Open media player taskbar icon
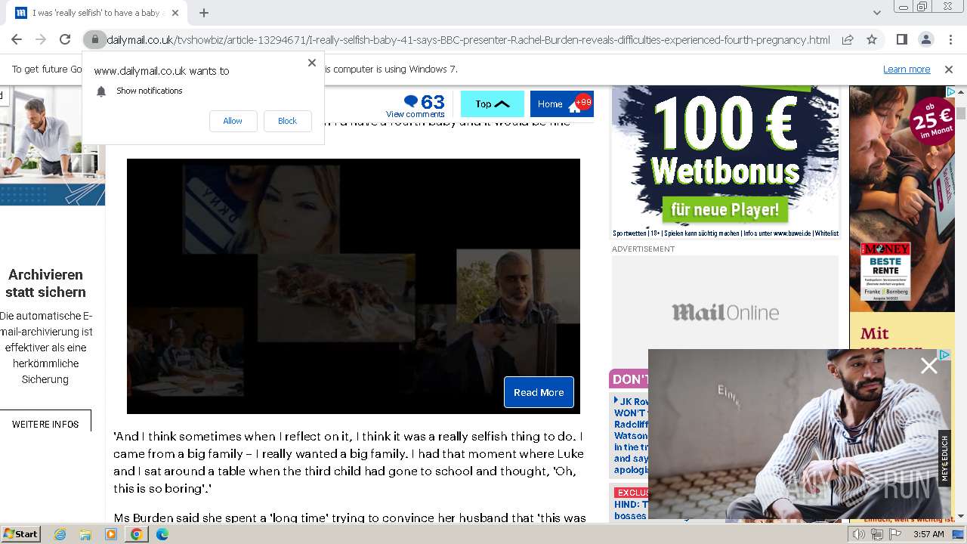967x544 pixels. coord(111,534)
